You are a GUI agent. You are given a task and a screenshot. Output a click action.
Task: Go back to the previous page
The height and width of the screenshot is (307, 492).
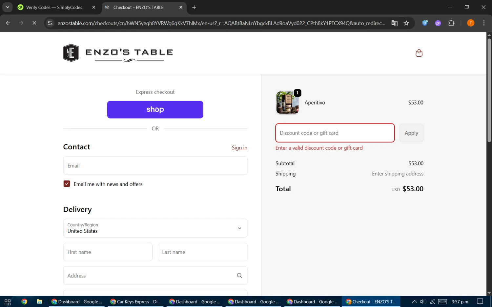(x=8, y=23)
